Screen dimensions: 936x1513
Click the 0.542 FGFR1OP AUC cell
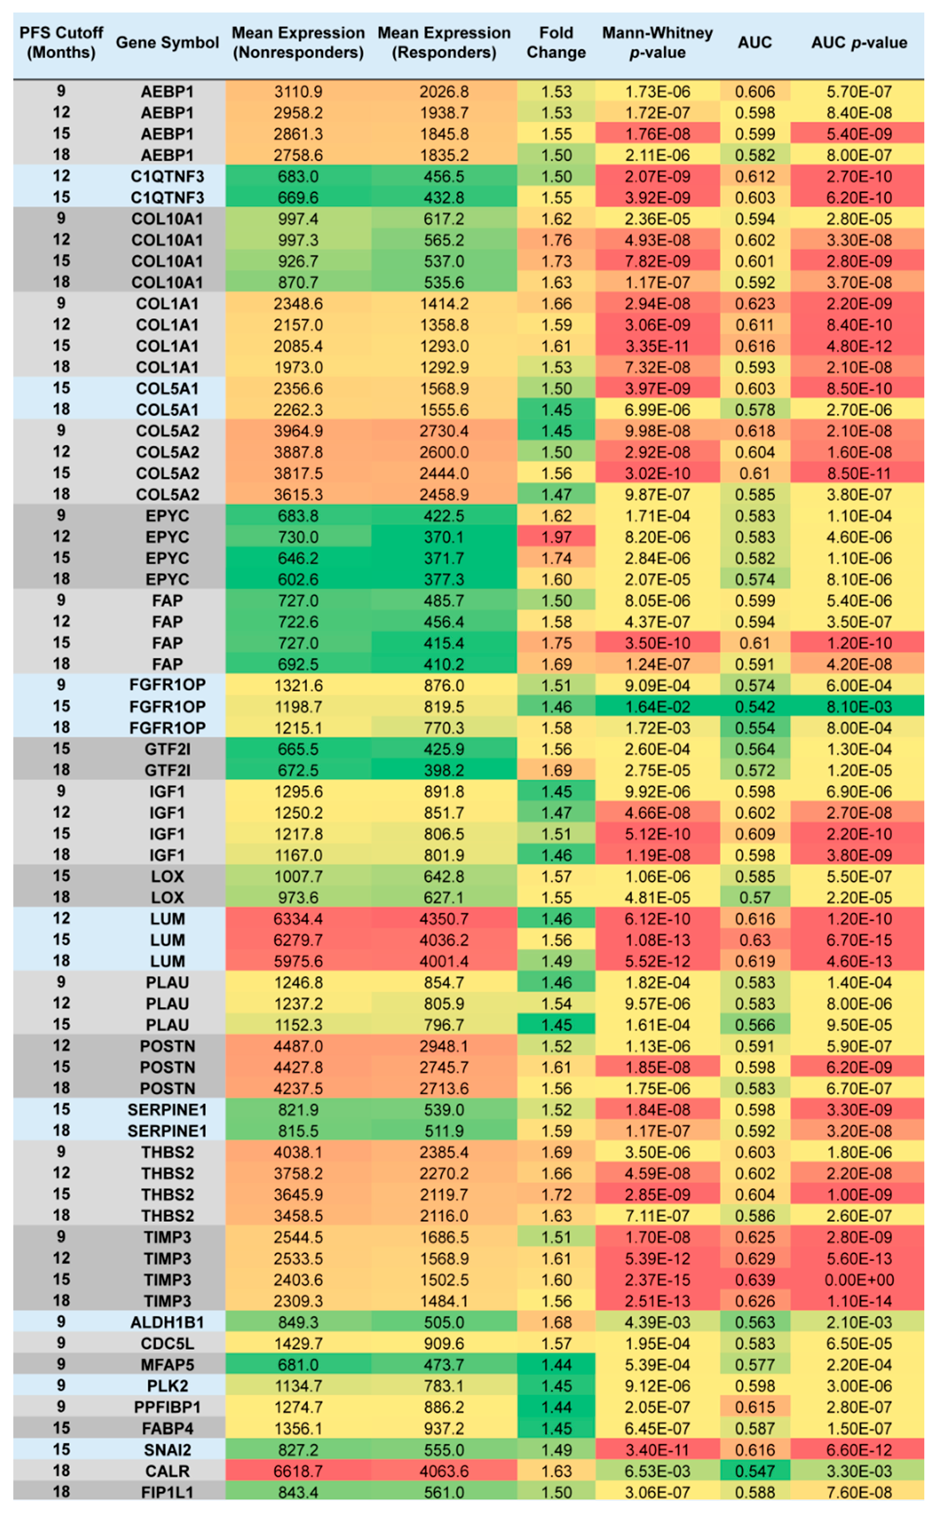[x=755, y=706]
